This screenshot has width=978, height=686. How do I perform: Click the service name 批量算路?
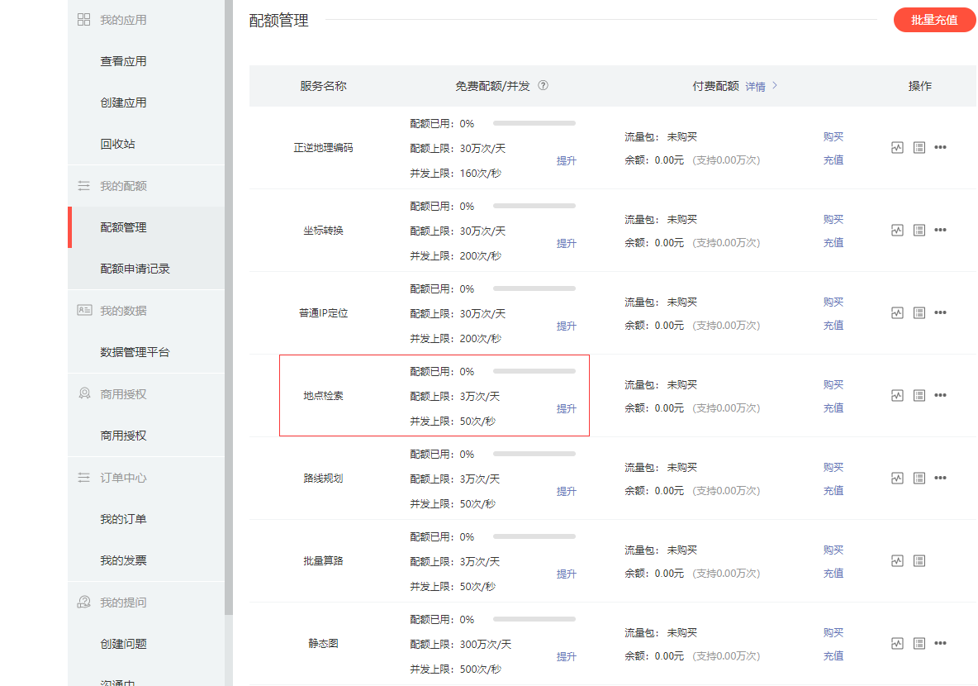pyautogui.click(x=323, y=560)
